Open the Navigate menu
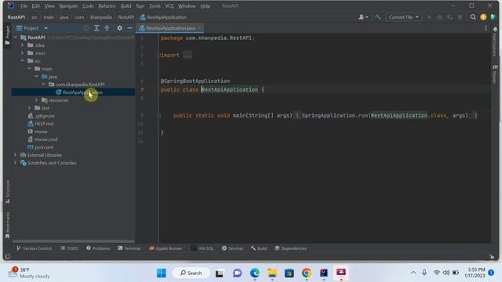The height and width of the screenshot is (282, 502). pos(68,6)
